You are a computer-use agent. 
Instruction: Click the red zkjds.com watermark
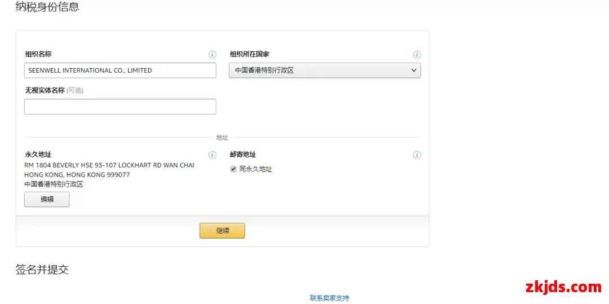pyautogui.click(x=563, y=287)
